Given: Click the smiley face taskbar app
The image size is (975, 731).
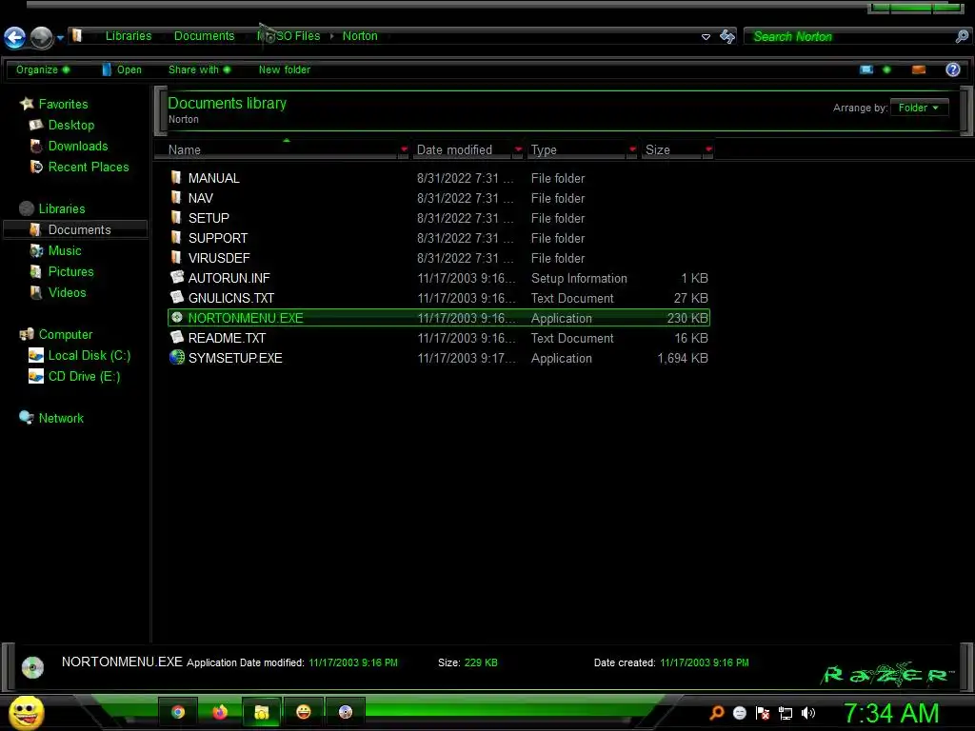Looking at the screenshot, I should [x=304, y=712].
